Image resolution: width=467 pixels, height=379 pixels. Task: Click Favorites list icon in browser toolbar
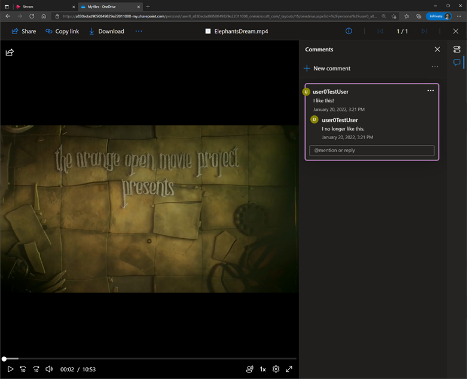tap(407, 16)
